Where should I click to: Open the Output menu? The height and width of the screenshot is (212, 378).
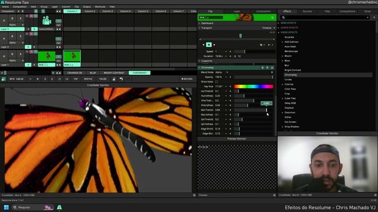click(87, 6)
